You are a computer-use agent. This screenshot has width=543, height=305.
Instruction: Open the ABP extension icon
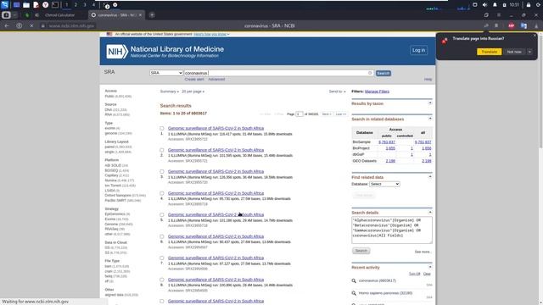pos(511,26)
